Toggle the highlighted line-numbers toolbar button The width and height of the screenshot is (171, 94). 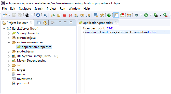click(116, 15)
